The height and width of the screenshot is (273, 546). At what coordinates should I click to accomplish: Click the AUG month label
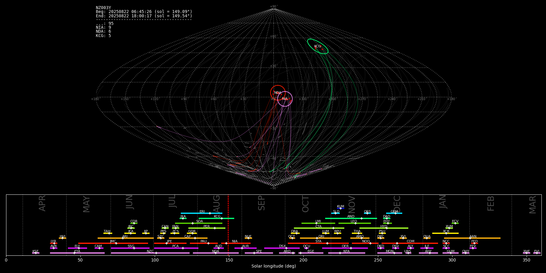217,203
